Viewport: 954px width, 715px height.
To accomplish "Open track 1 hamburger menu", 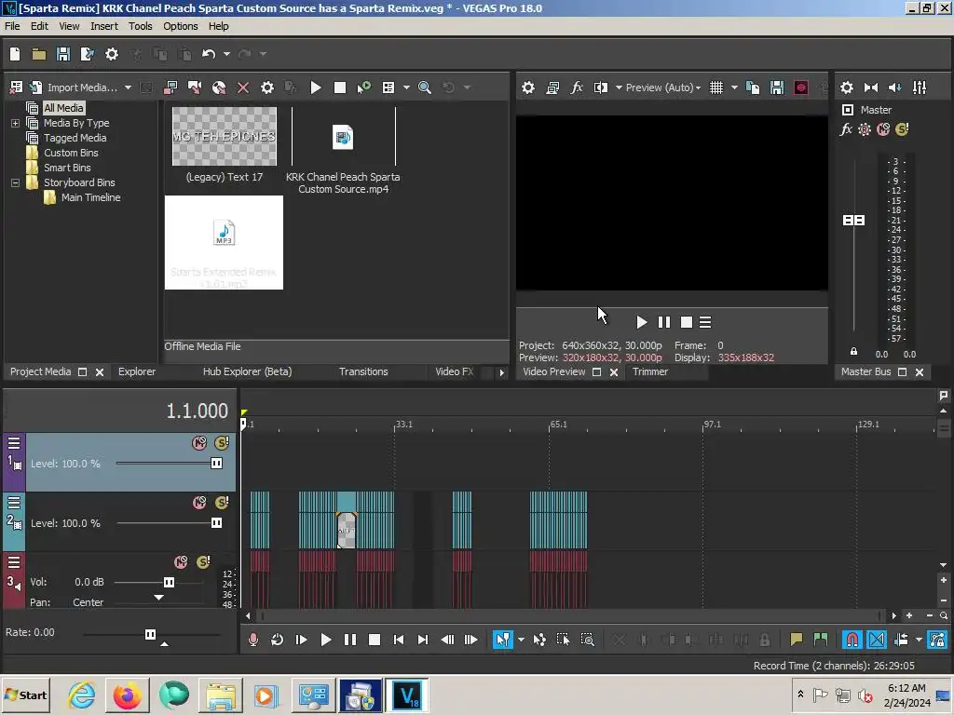I will click(14, 443).
